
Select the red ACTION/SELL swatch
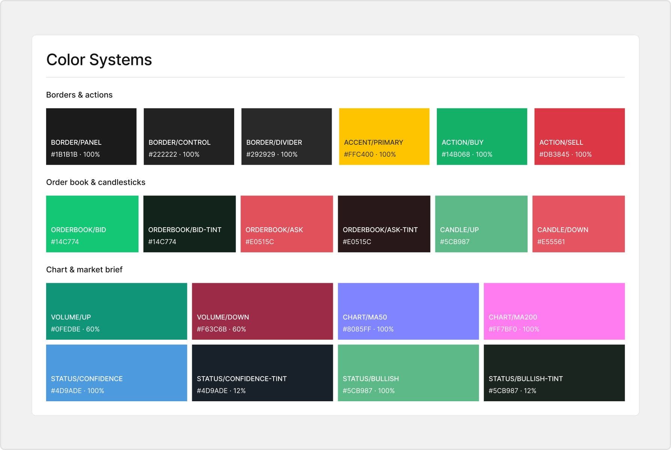(x=579, y=136)
